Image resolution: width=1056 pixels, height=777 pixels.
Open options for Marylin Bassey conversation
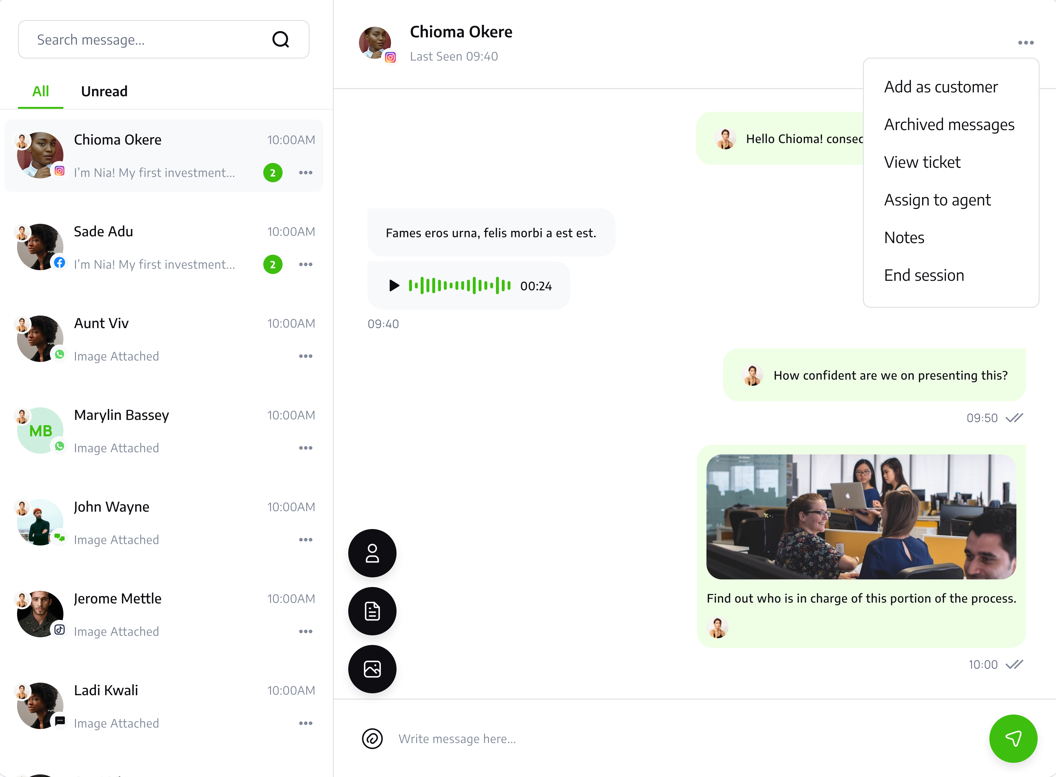pos(306,448)
